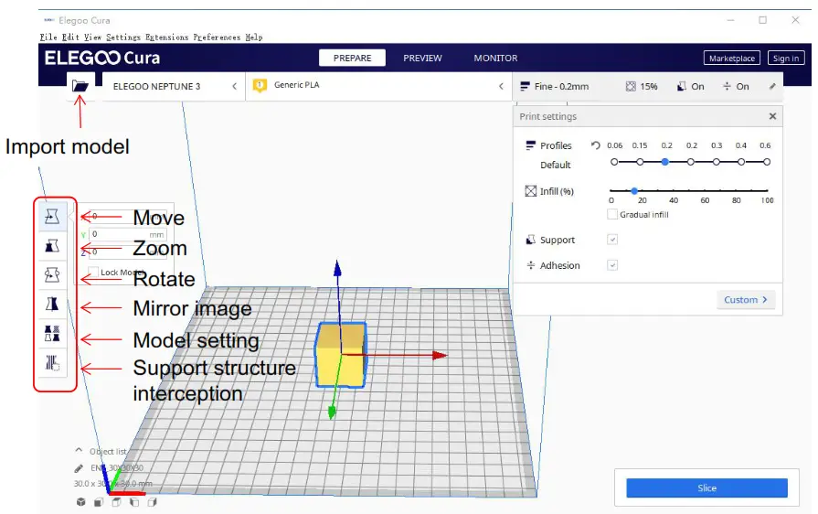818x514 pixels.
Task: Open the Edit menu
Action: (x=70, y=37)
